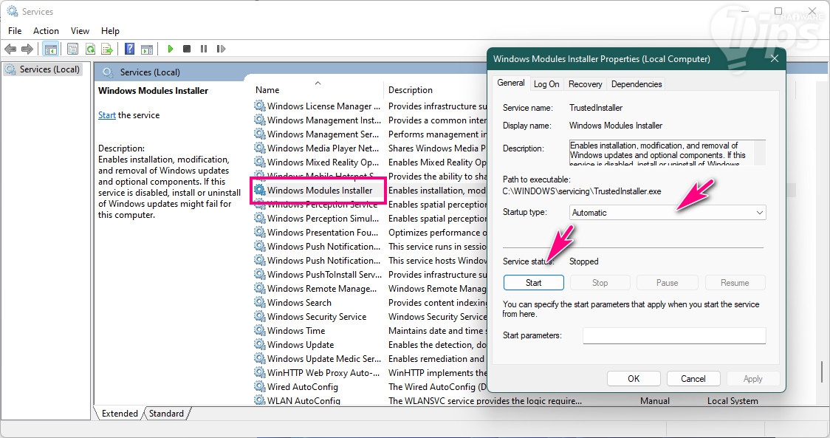The height and width of the screenshot is (438, 830).
Task: Click the OK button in dialog
Action: coord(633,379)
